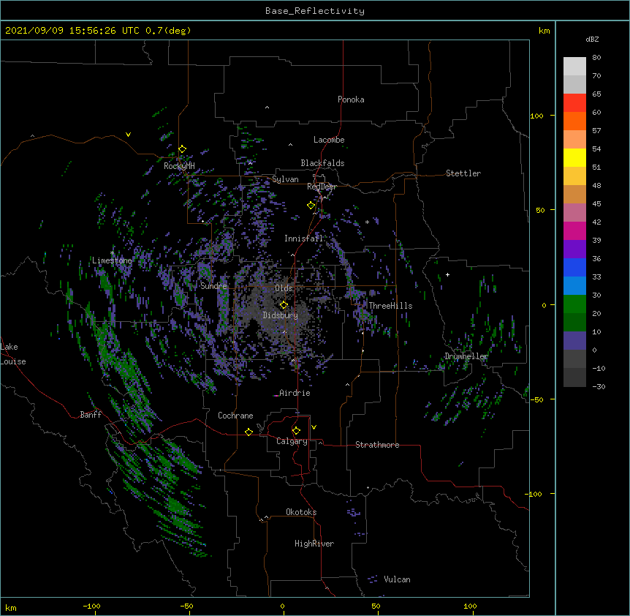Click the white caret marker southwest of Ponoka
This screenshot has width=630, height=616.
point(267,108)
